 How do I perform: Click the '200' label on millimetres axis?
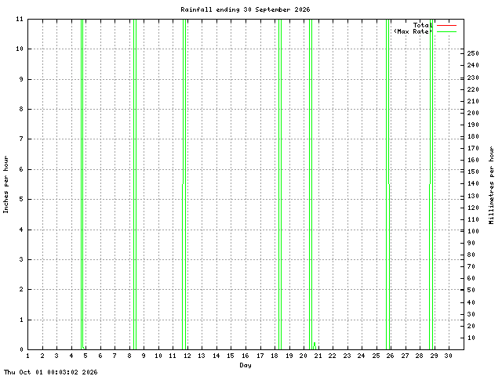(x=473, y=113)
